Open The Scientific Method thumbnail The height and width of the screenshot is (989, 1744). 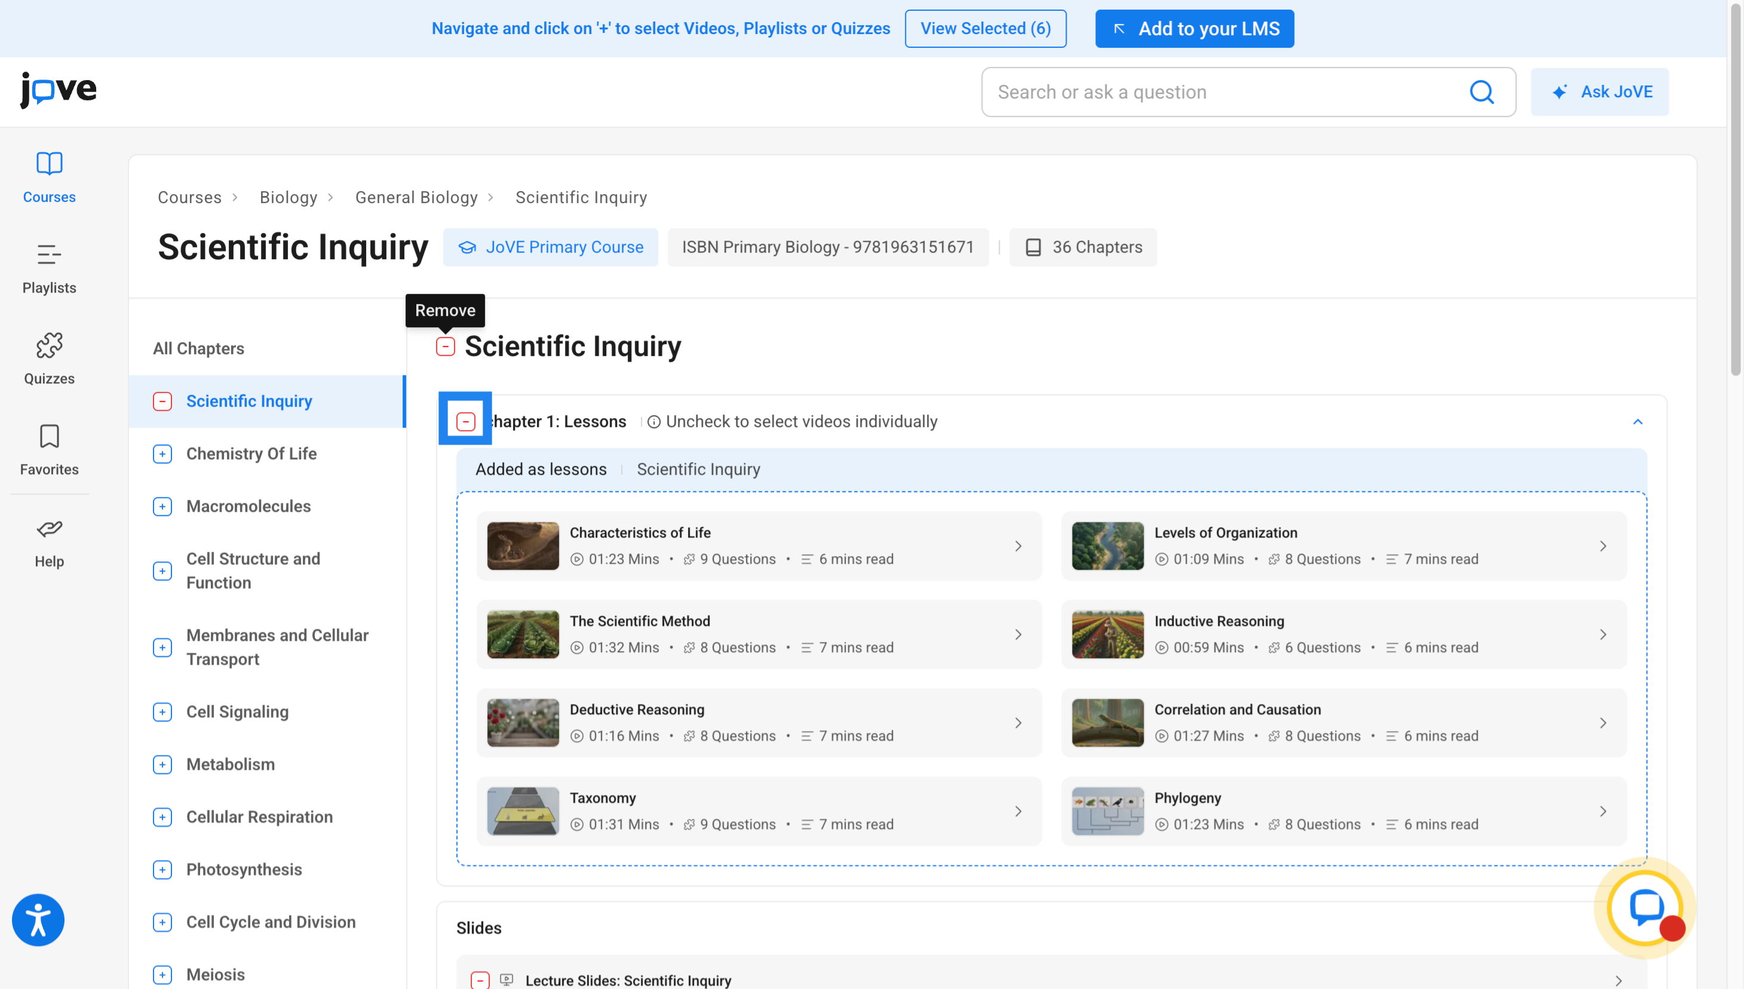coord(523,634)
